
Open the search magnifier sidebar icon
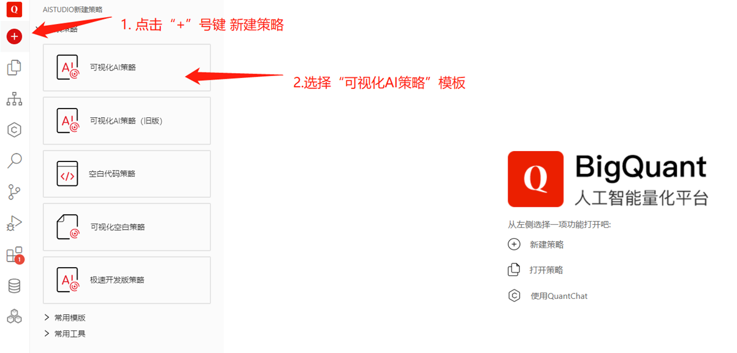click(x=14, y=161)
